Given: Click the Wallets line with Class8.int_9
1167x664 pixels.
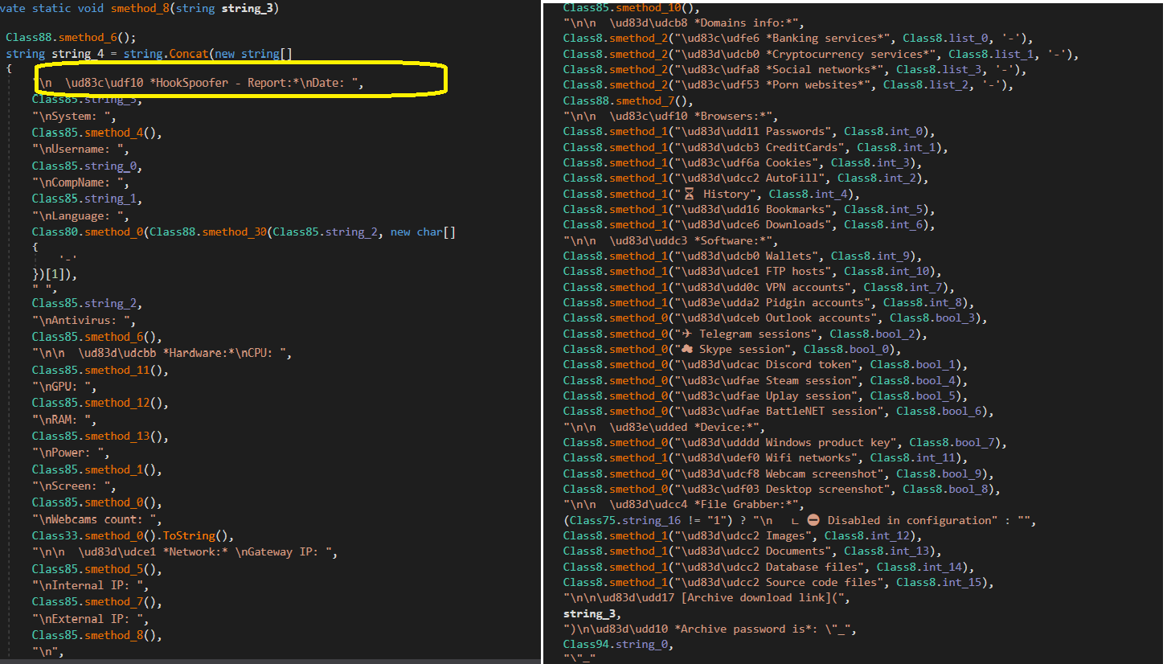Looking at the screenshot, I should [x=743, y=256].
